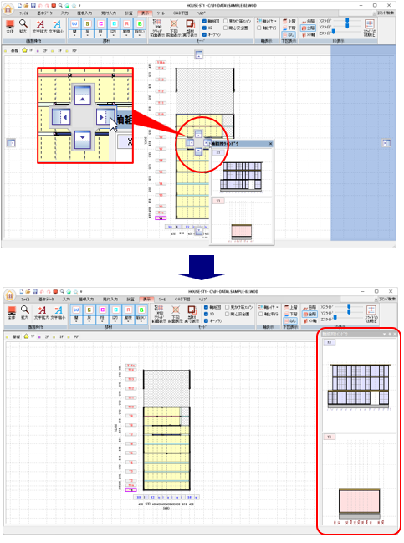Image resolution: width=404 pixels, height=543 pixels.
Task: Switch to the ツール ribbon tab, upper window
Action: coord(161,13)
